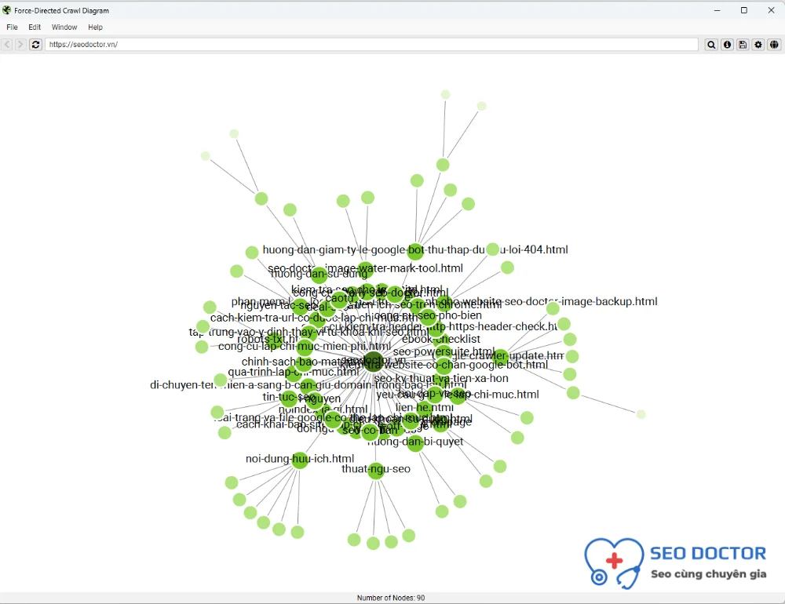This screenshot has width=785, height=604.
Task: Open the settings gear icon
Action: (x=758, y=45)
